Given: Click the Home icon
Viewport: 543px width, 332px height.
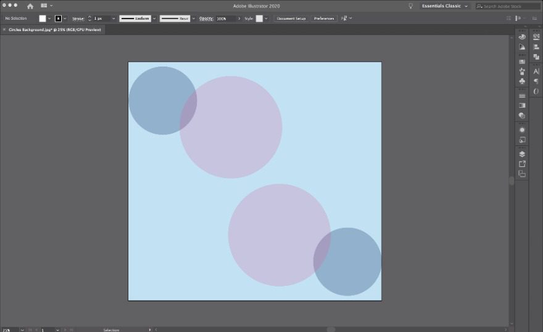Looking at the screenshot, I should (30, 6).
